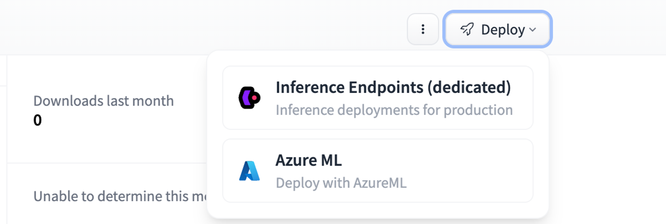Expand the Deploy dropdown chevron
Image resolution: width=666 pixels, height=224 pixels.
point(533,30)
